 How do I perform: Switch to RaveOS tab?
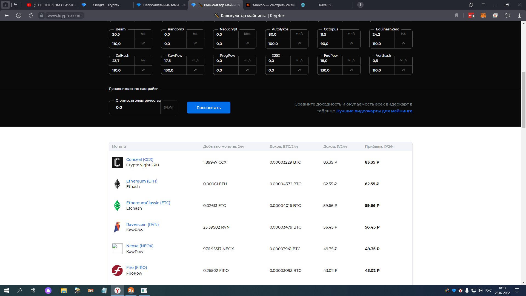(325, 5)
